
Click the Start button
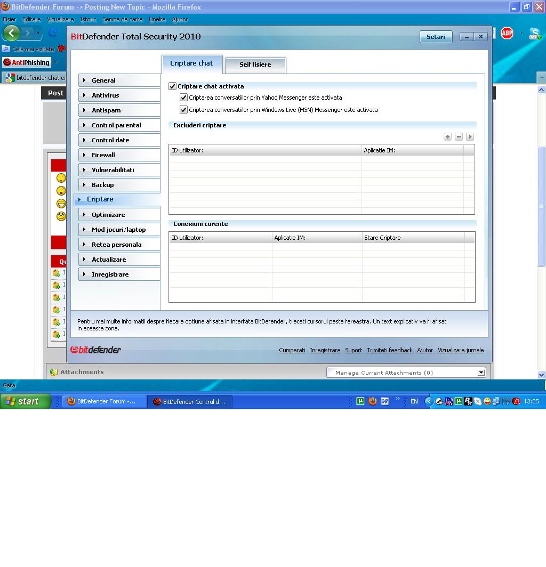pyautogui.click(x=26, y=401)
